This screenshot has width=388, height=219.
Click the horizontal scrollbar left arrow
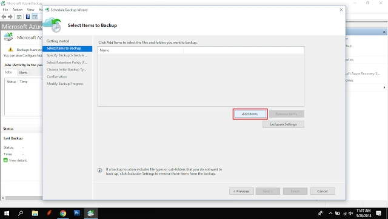(2, 198)
